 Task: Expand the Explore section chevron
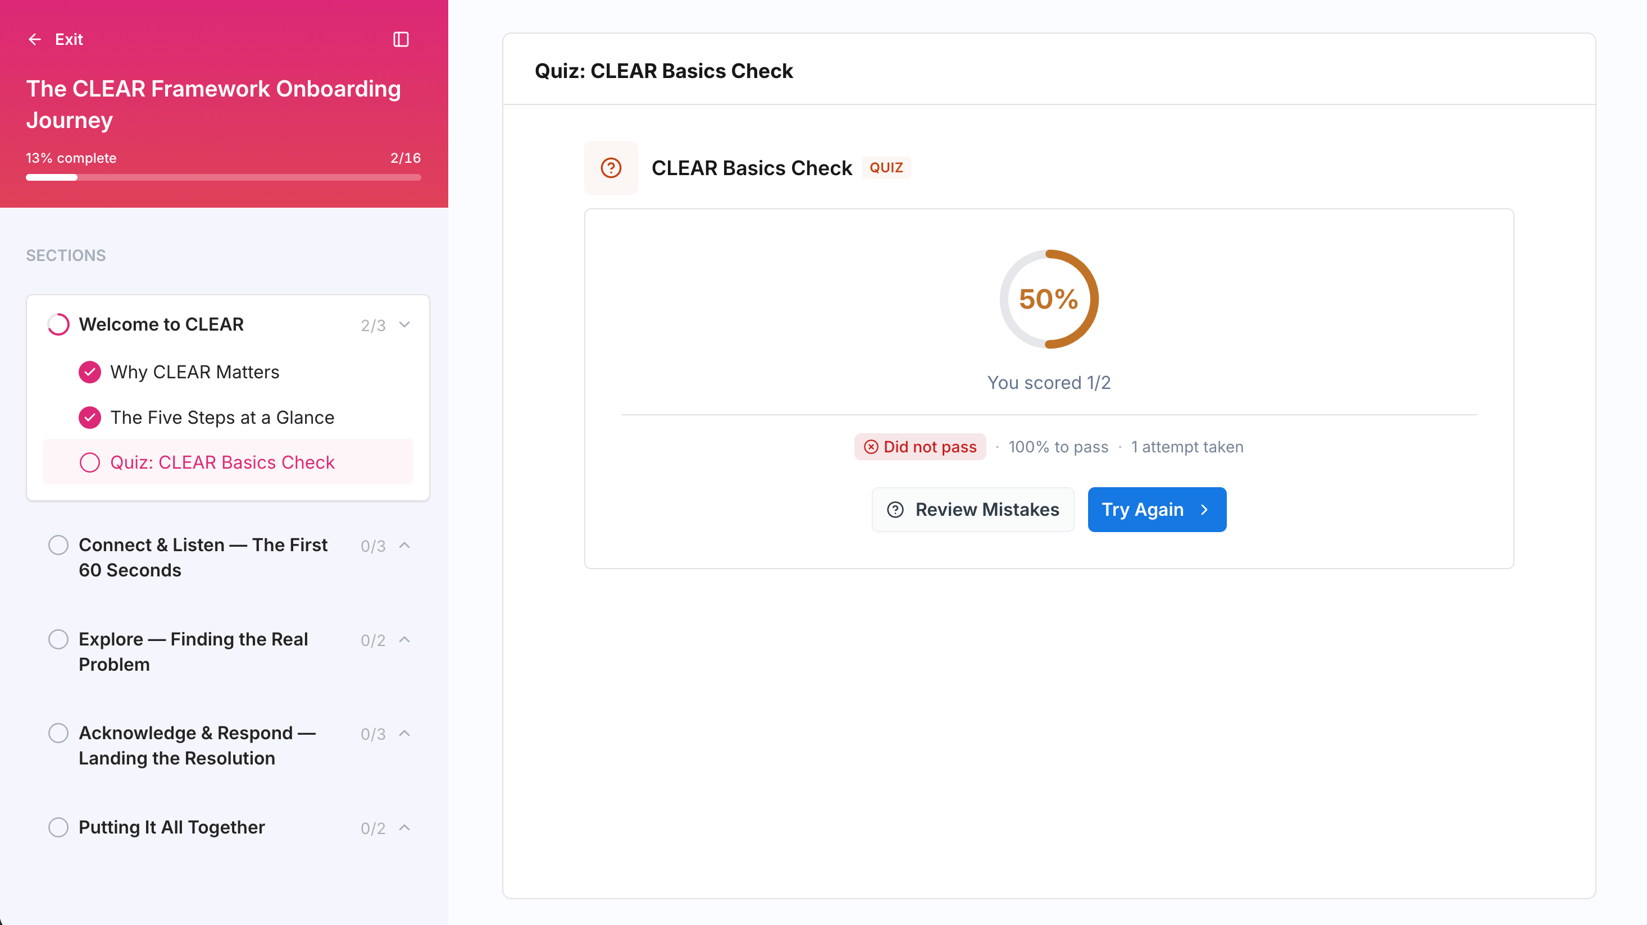click(x=404, y=639)
